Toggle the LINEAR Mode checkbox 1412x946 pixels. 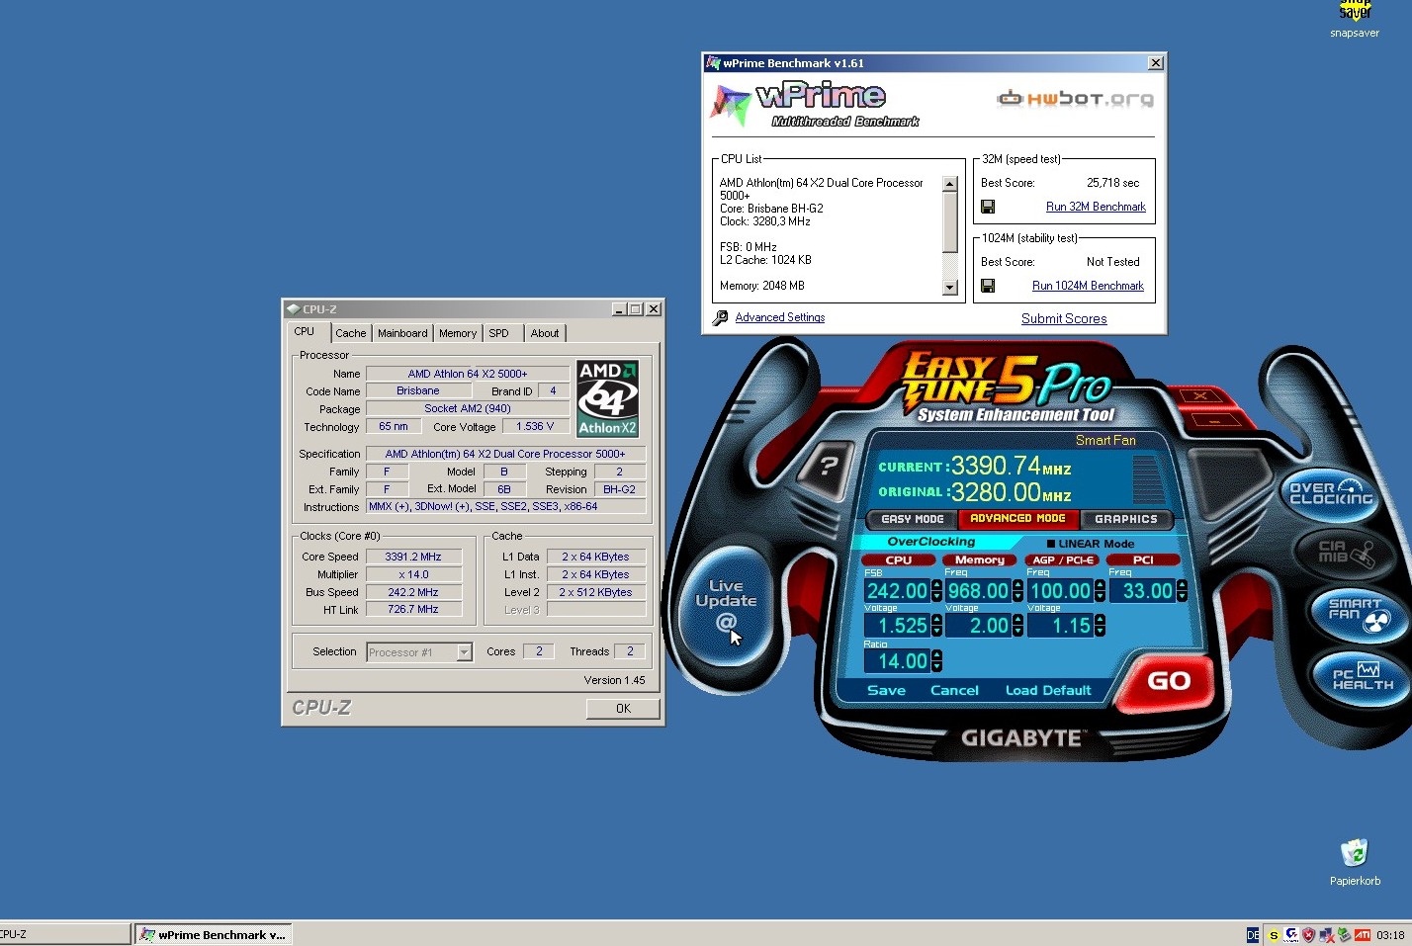tap(1051, 544)
